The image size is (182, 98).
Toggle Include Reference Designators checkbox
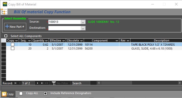pyautogui.click(x=45, y=93)
